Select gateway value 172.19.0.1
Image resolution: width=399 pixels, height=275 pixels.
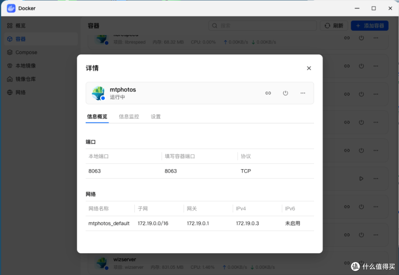pyautogui.click(x=198, y=223)
